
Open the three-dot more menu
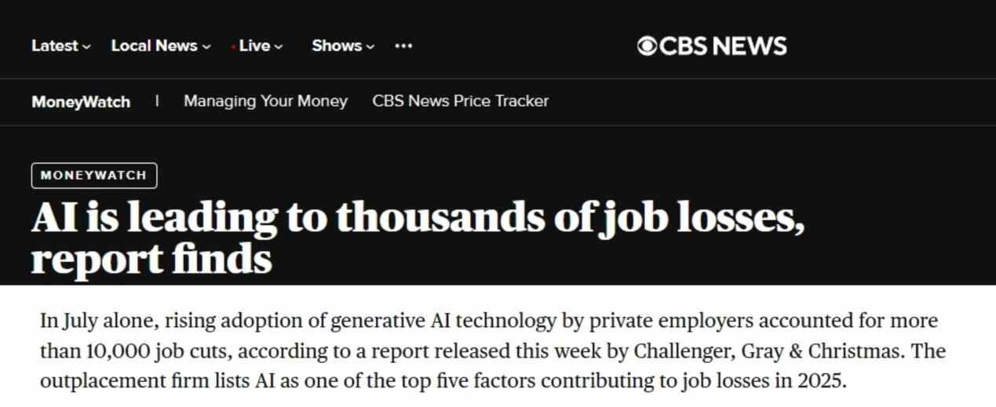403,46
